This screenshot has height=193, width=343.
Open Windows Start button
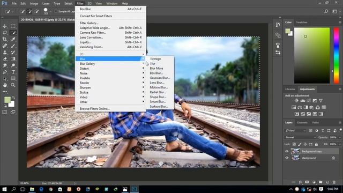click(4, 189)
